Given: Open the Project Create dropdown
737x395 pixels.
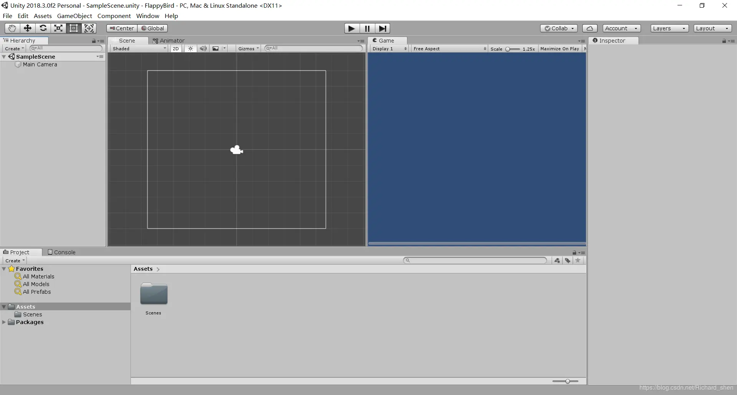Looking at the screenshot, I should coord(15,261).
